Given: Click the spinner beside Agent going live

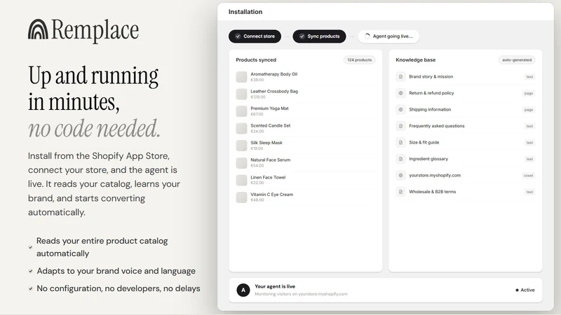Looking at the screenshot, I should pyautogui.click(x=367, y=36).
